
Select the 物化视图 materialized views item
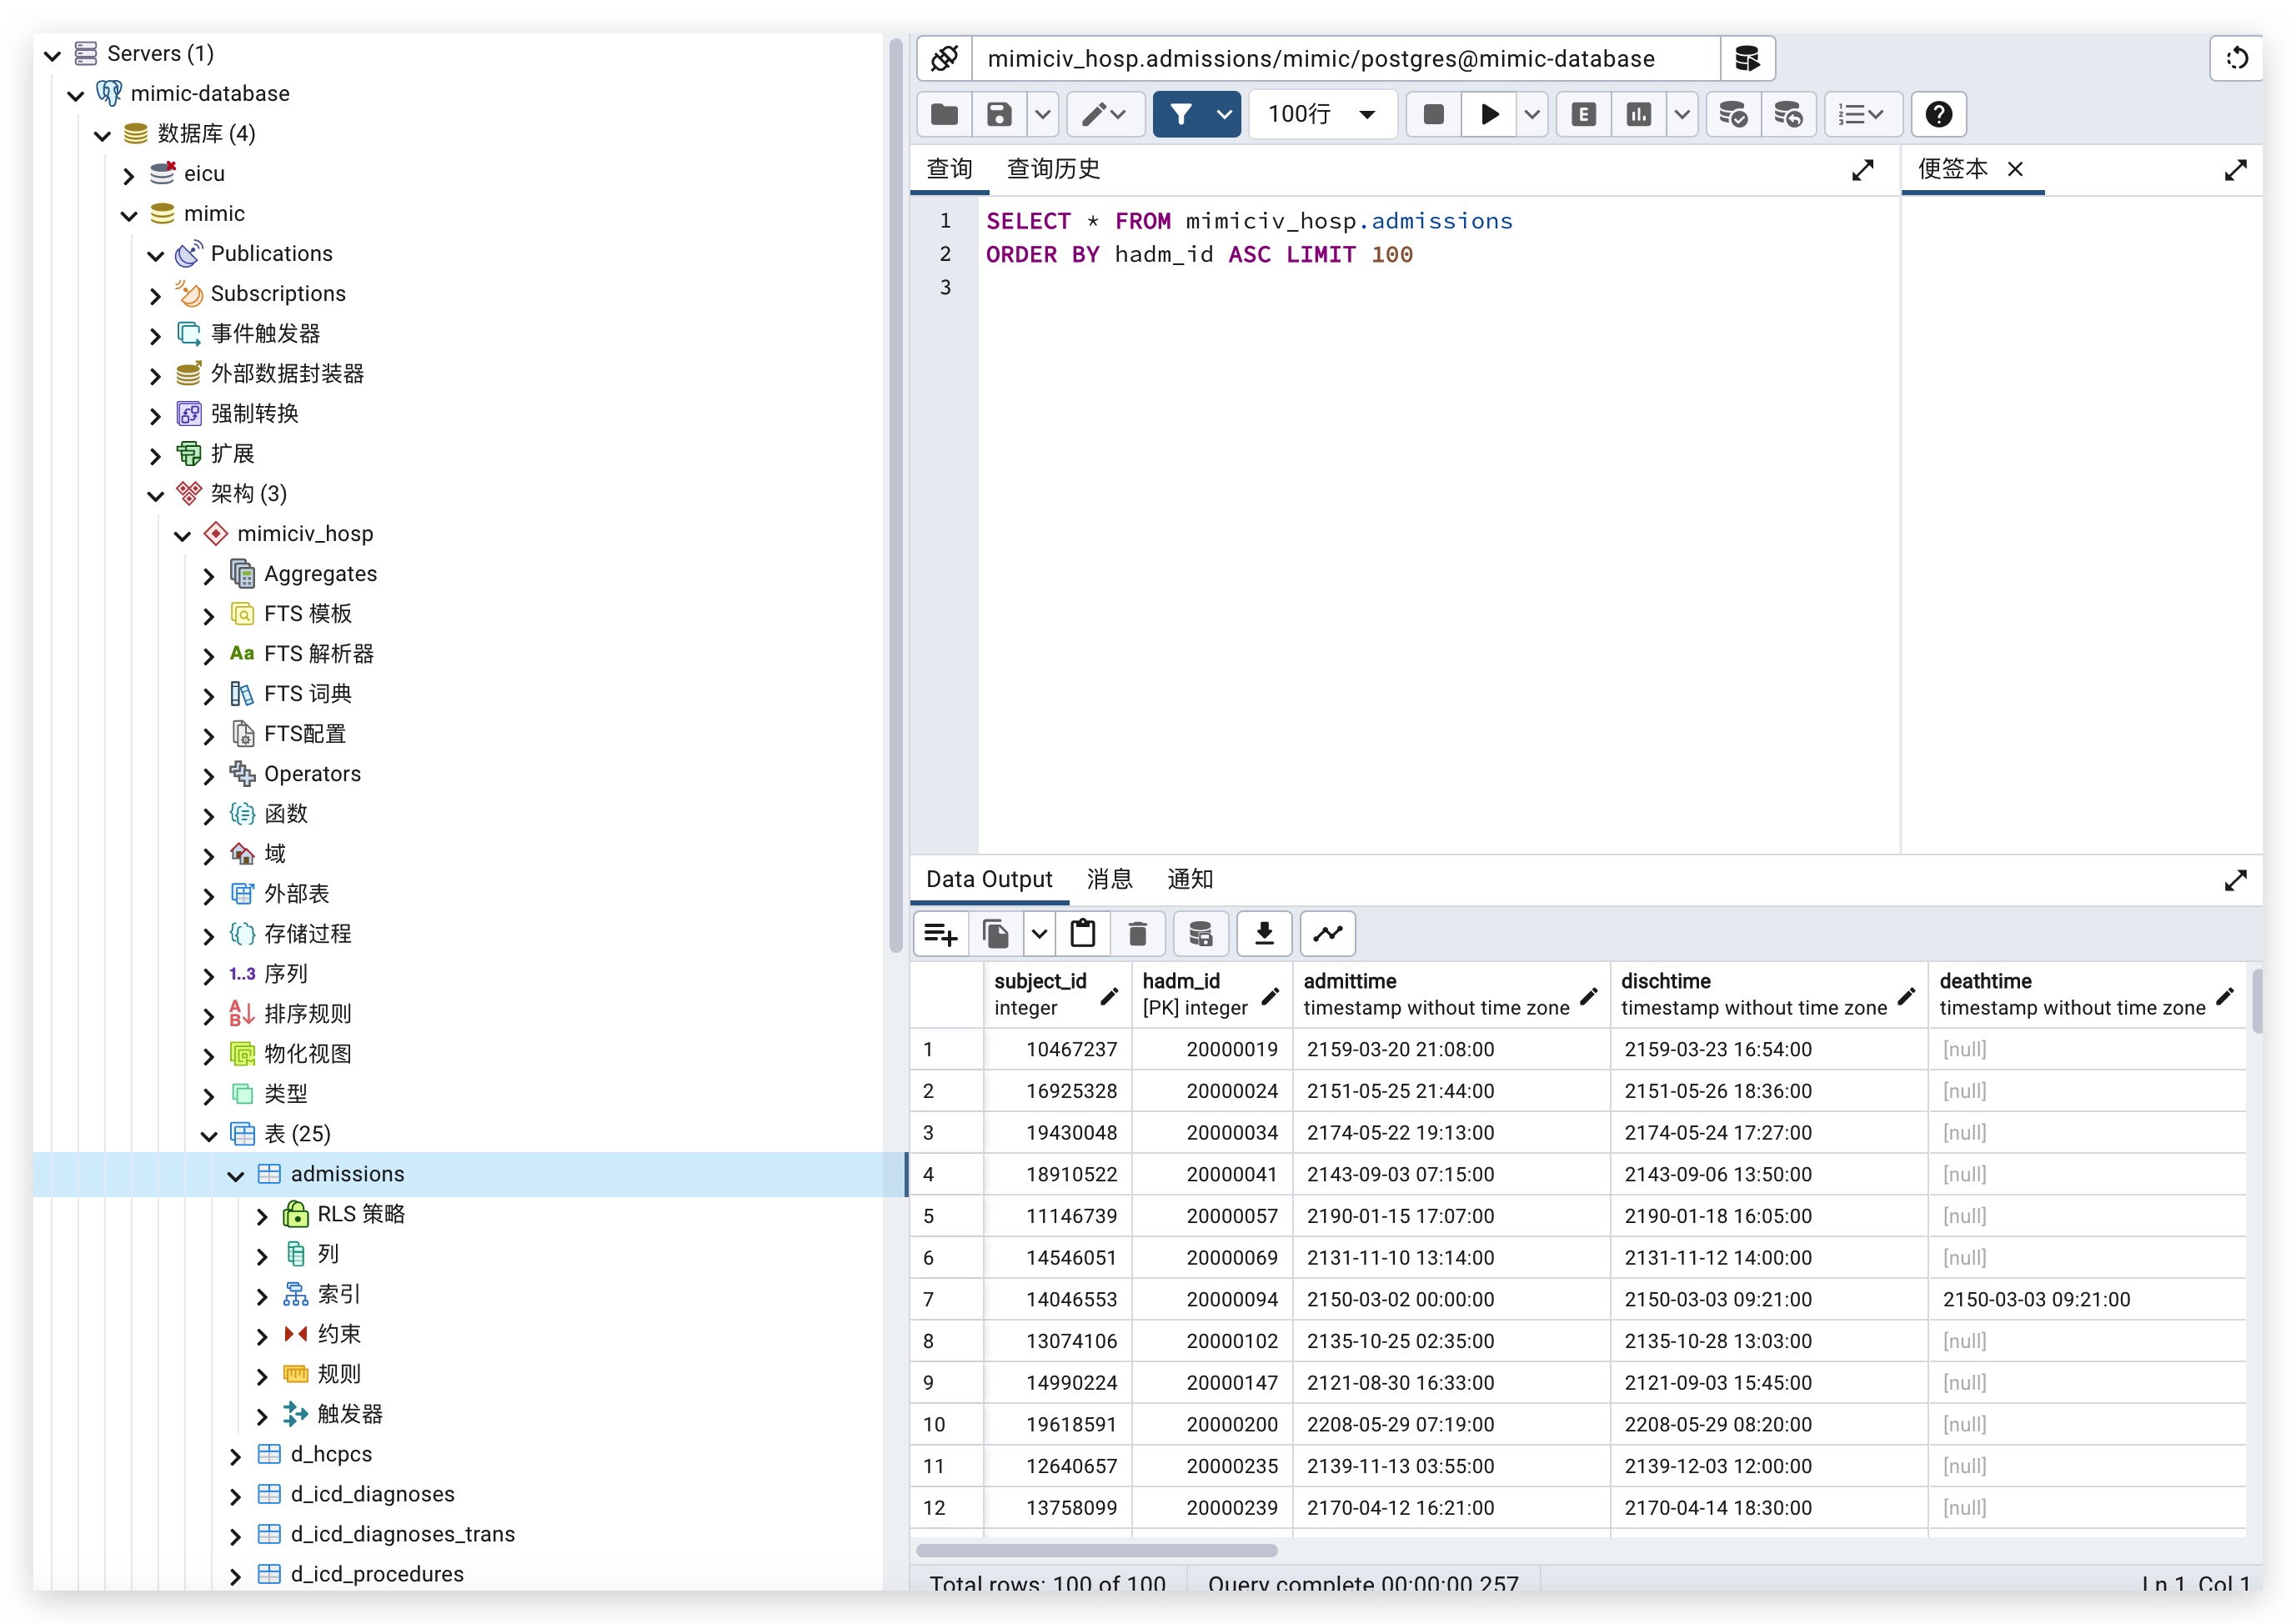pyautogui.click(x=308, y=1054)
